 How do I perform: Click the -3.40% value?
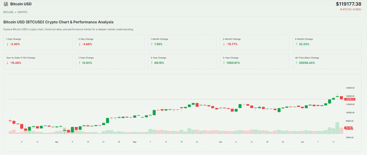click(15, 44)
